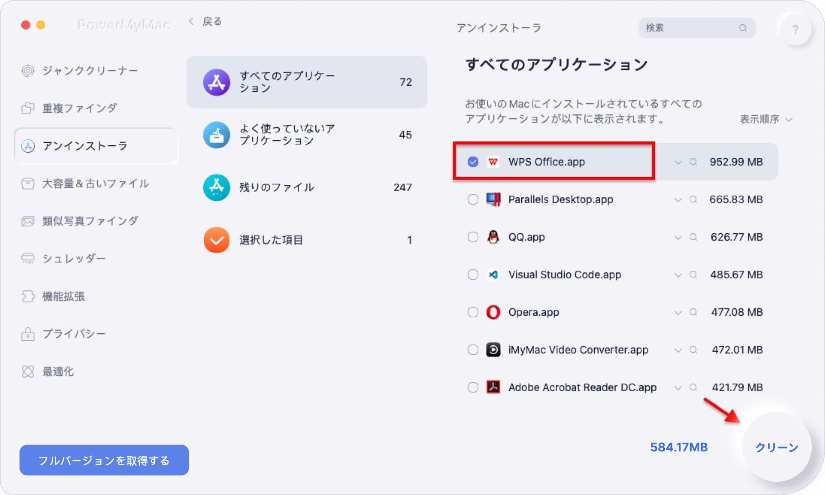
Task: Select the 類似写真ファインダ icon in sidebar
Action: (x=28, y=221)
